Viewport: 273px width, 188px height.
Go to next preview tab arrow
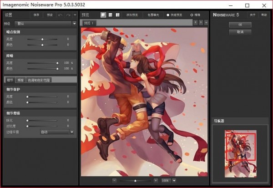201,22
